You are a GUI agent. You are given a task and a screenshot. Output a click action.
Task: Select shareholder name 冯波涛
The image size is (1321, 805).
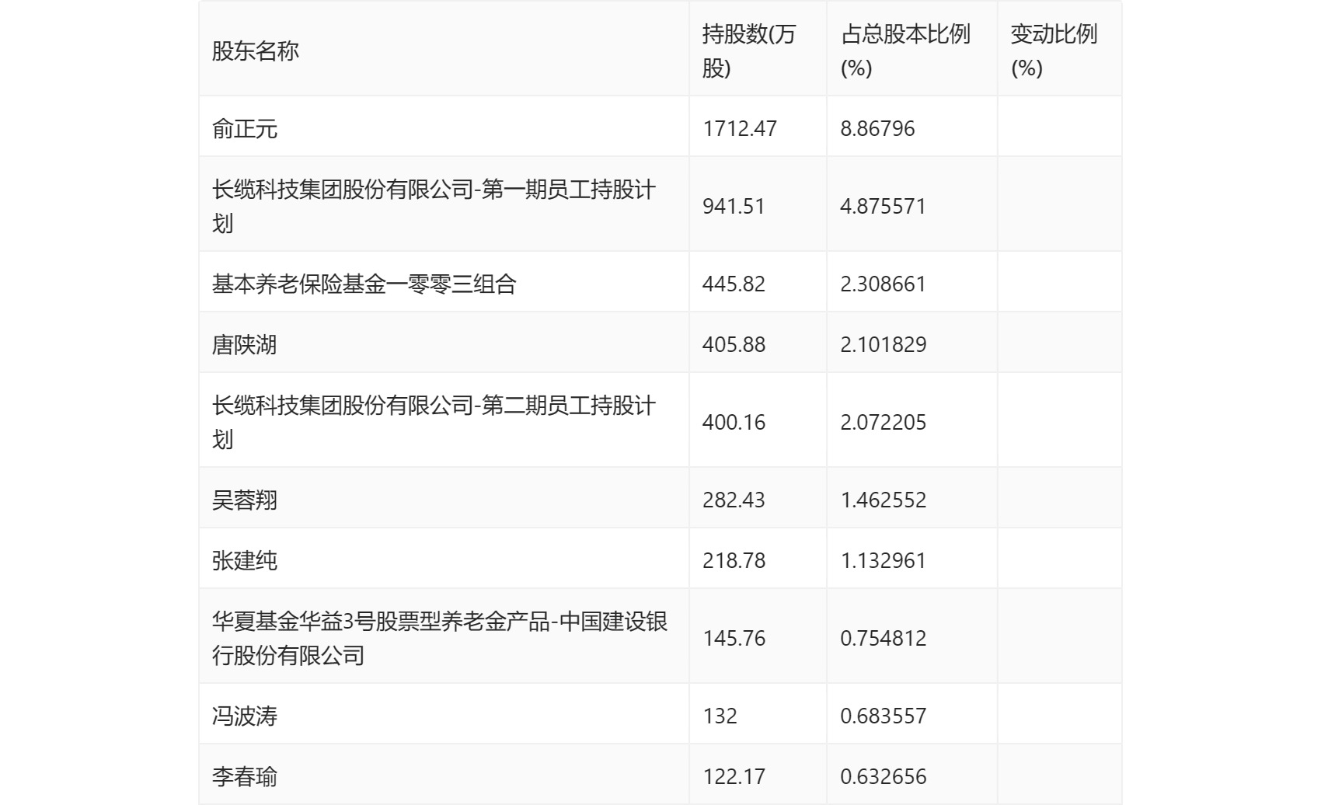pyautogui.click(x=245, y=716)
